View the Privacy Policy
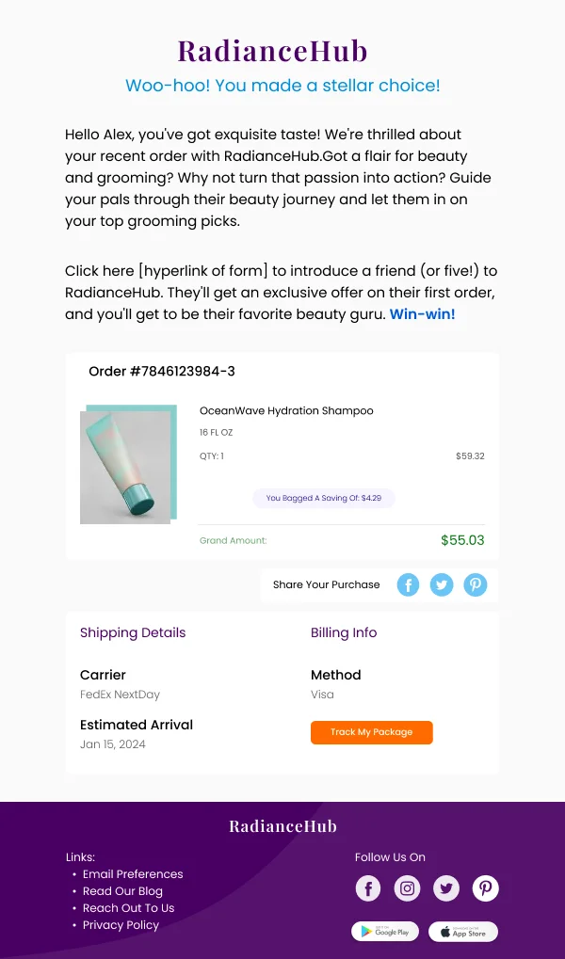The height and width of the screenshot is (959, 565). [121, 924]
